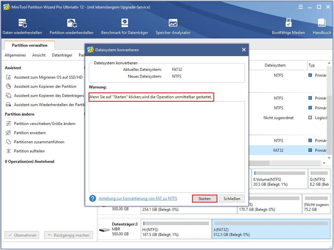The height and width of the screenshot is (250, 334).
Task: Click Partition verschieben/Größe ändern icon
Action: tap(8, 123)
